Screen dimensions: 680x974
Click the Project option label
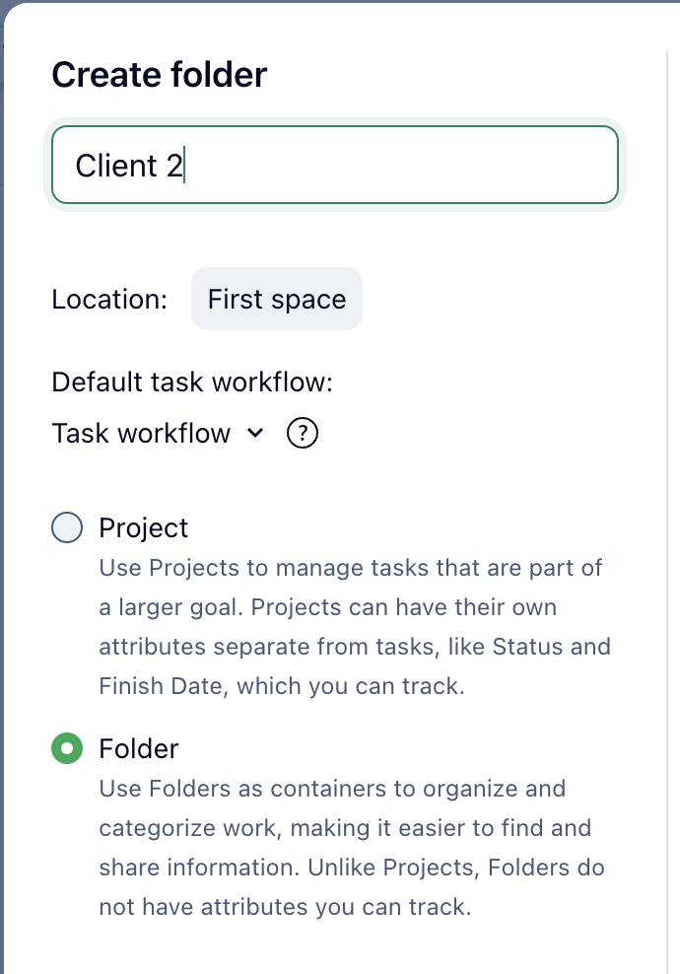coord(144,528)
